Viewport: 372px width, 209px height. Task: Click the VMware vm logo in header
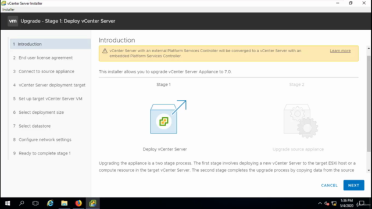tap(13, 21)
